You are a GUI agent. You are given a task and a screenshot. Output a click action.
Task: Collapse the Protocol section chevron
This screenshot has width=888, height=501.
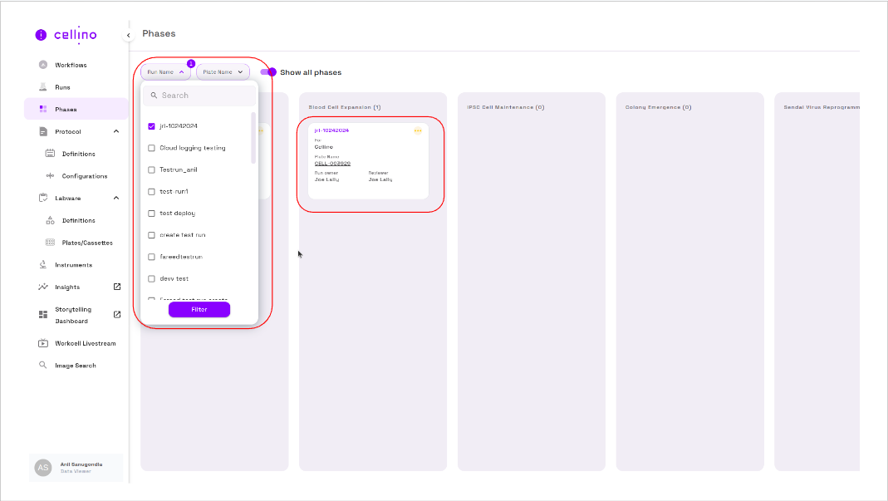[116, 131]
